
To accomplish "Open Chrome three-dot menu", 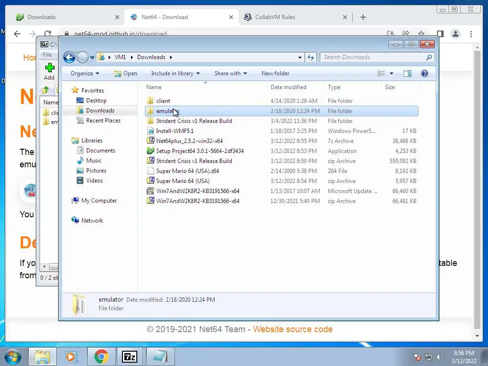I will coord(471,34).
